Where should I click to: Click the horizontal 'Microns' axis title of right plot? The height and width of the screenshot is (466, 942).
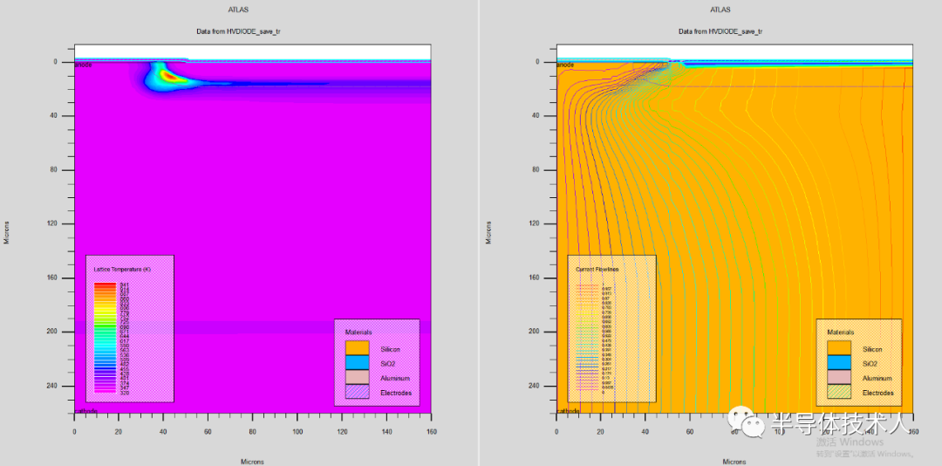pos(734,462)
